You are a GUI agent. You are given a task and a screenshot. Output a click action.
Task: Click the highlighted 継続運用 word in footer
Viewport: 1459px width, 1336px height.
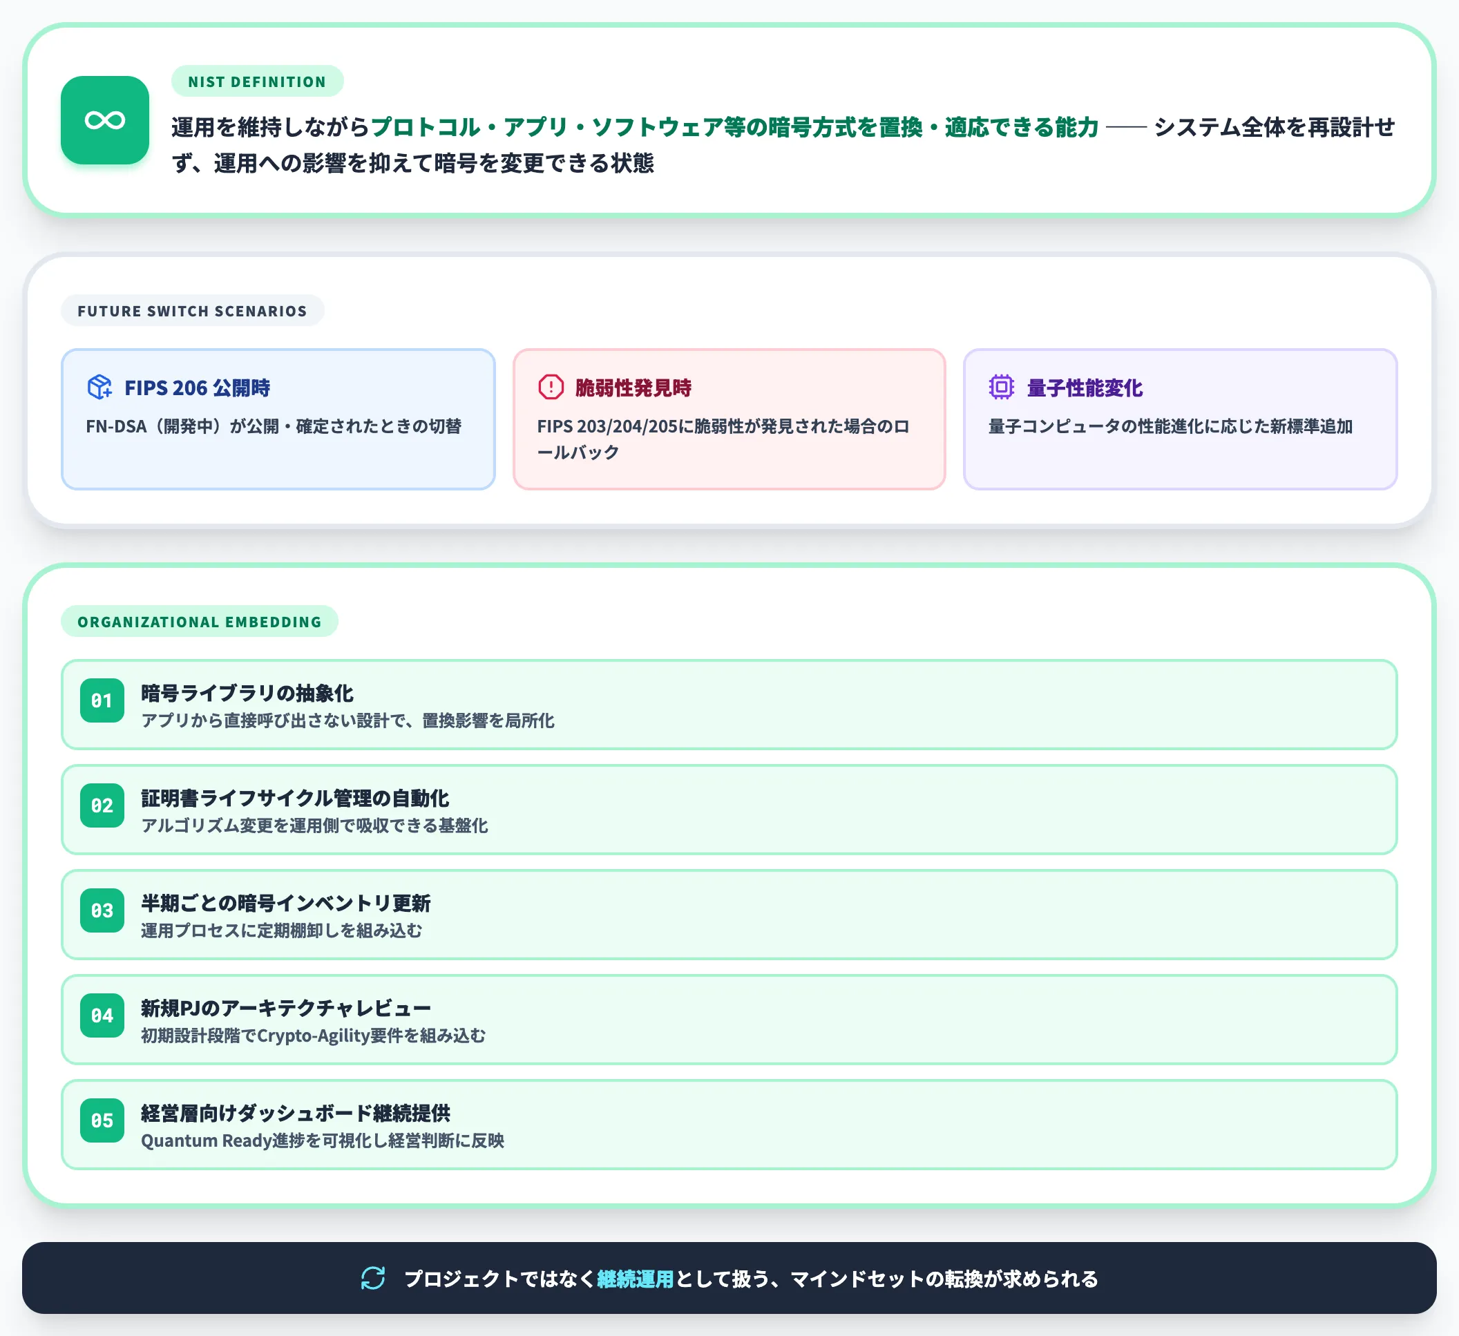point(635,1279)
